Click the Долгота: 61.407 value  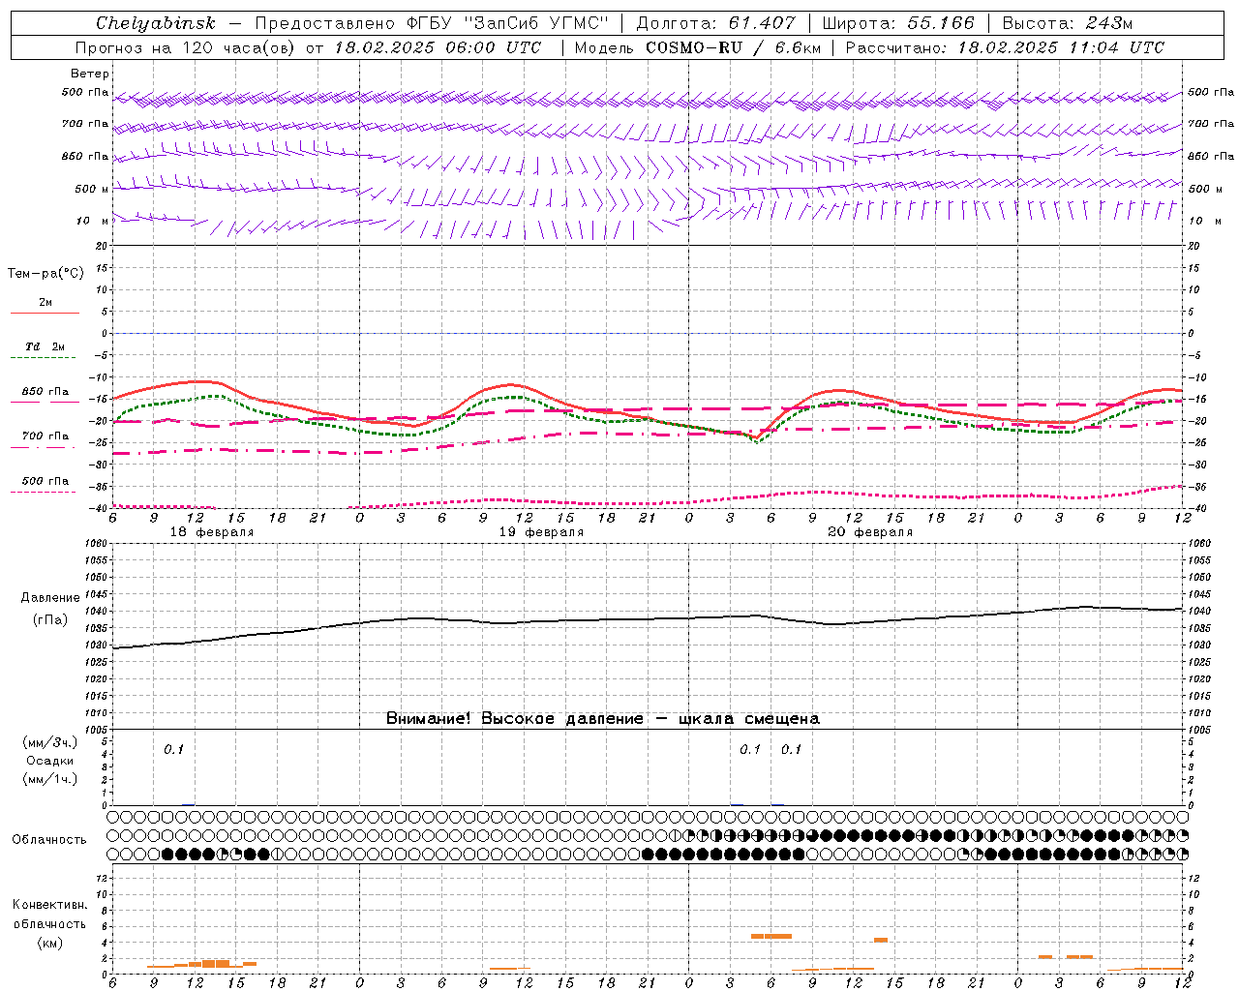(715, 23)
